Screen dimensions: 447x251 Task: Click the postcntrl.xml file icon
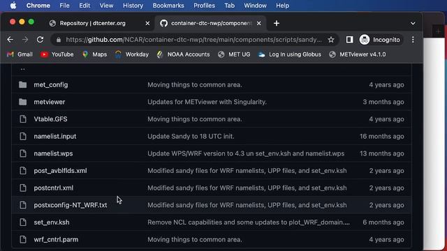(x=23, y=188)
